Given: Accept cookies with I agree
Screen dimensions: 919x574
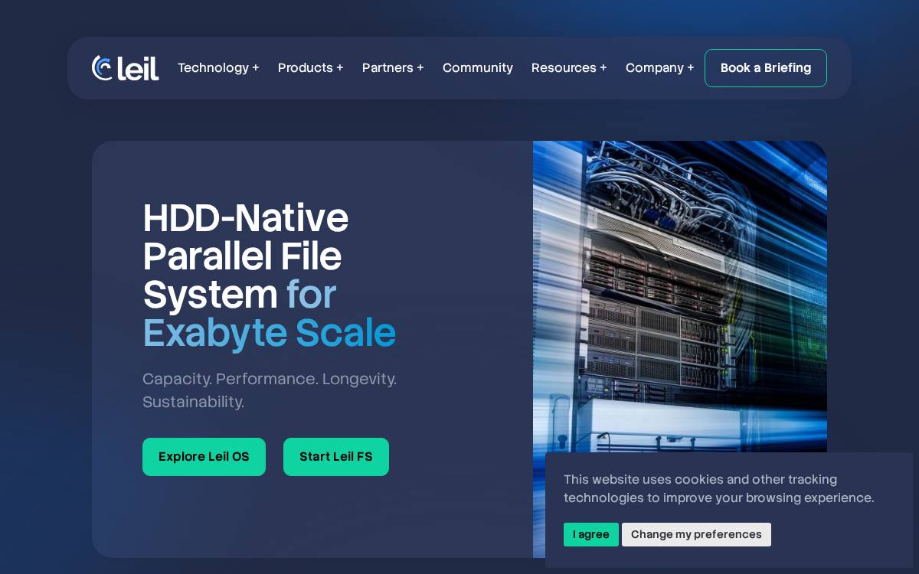Looking at the screenshot, I should pos(591,534).
